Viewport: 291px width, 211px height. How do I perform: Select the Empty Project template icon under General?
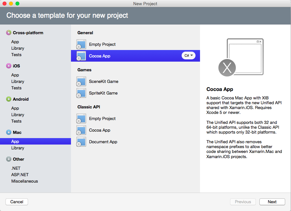point(81,44)
